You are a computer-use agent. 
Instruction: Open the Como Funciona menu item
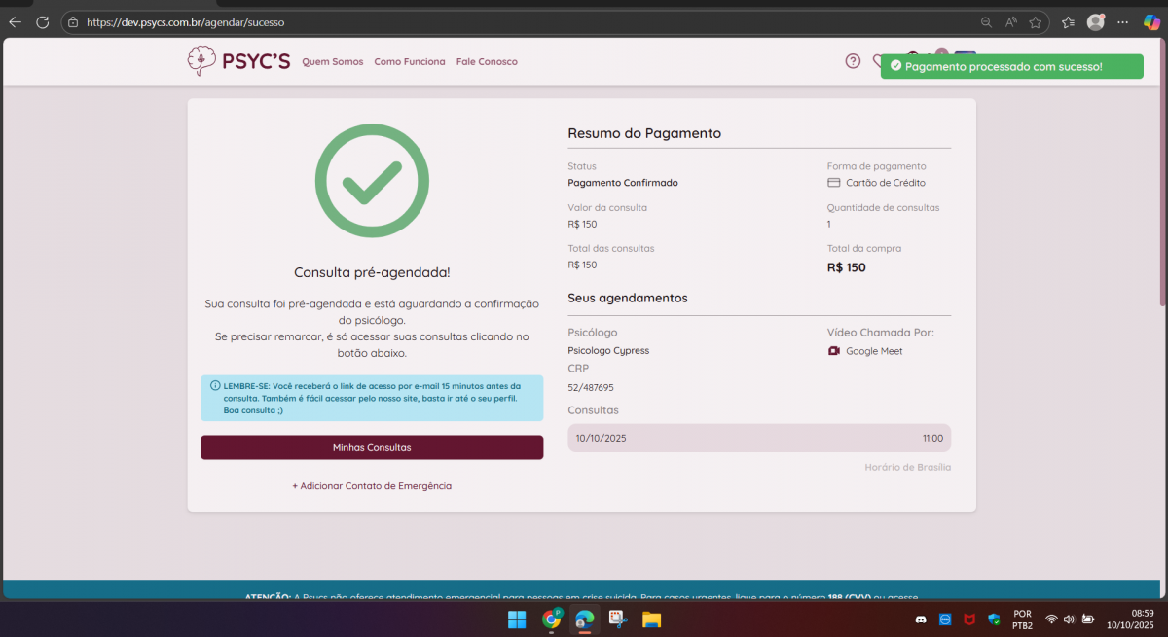point(409,62)
